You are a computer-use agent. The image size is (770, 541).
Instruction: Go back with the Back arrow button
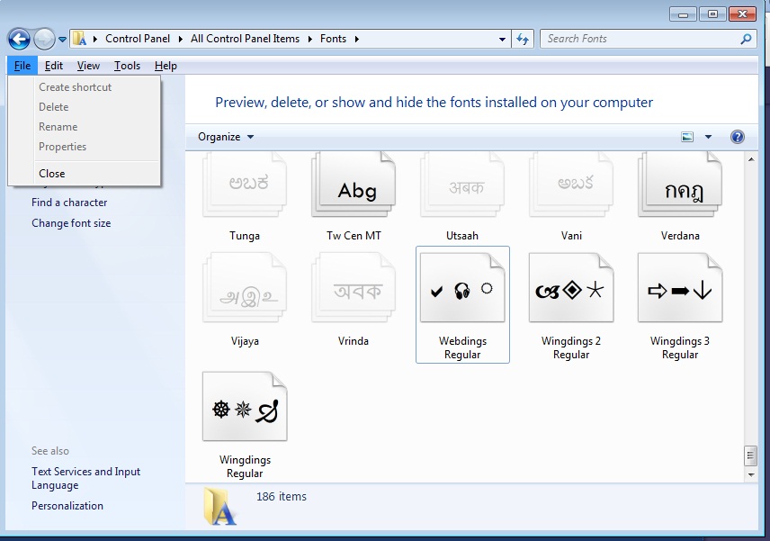pos(19,39)
